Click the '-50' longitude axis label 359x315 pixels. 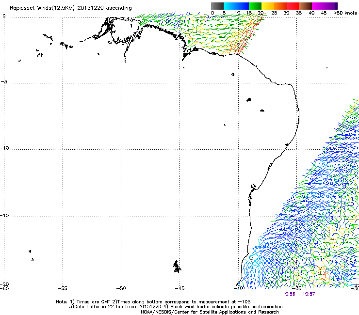coord(121,288)
